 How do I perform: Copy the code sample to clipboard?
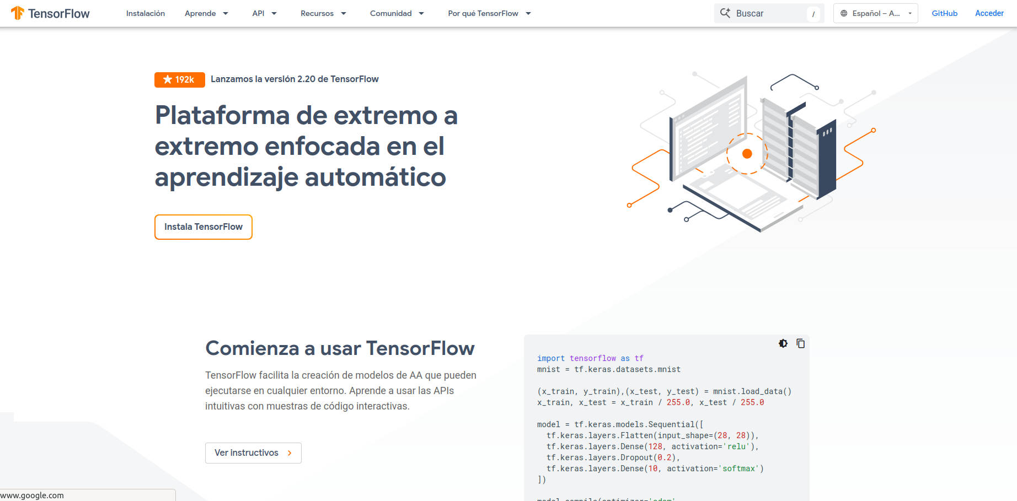pyautogui.click(x=800, y=343)
